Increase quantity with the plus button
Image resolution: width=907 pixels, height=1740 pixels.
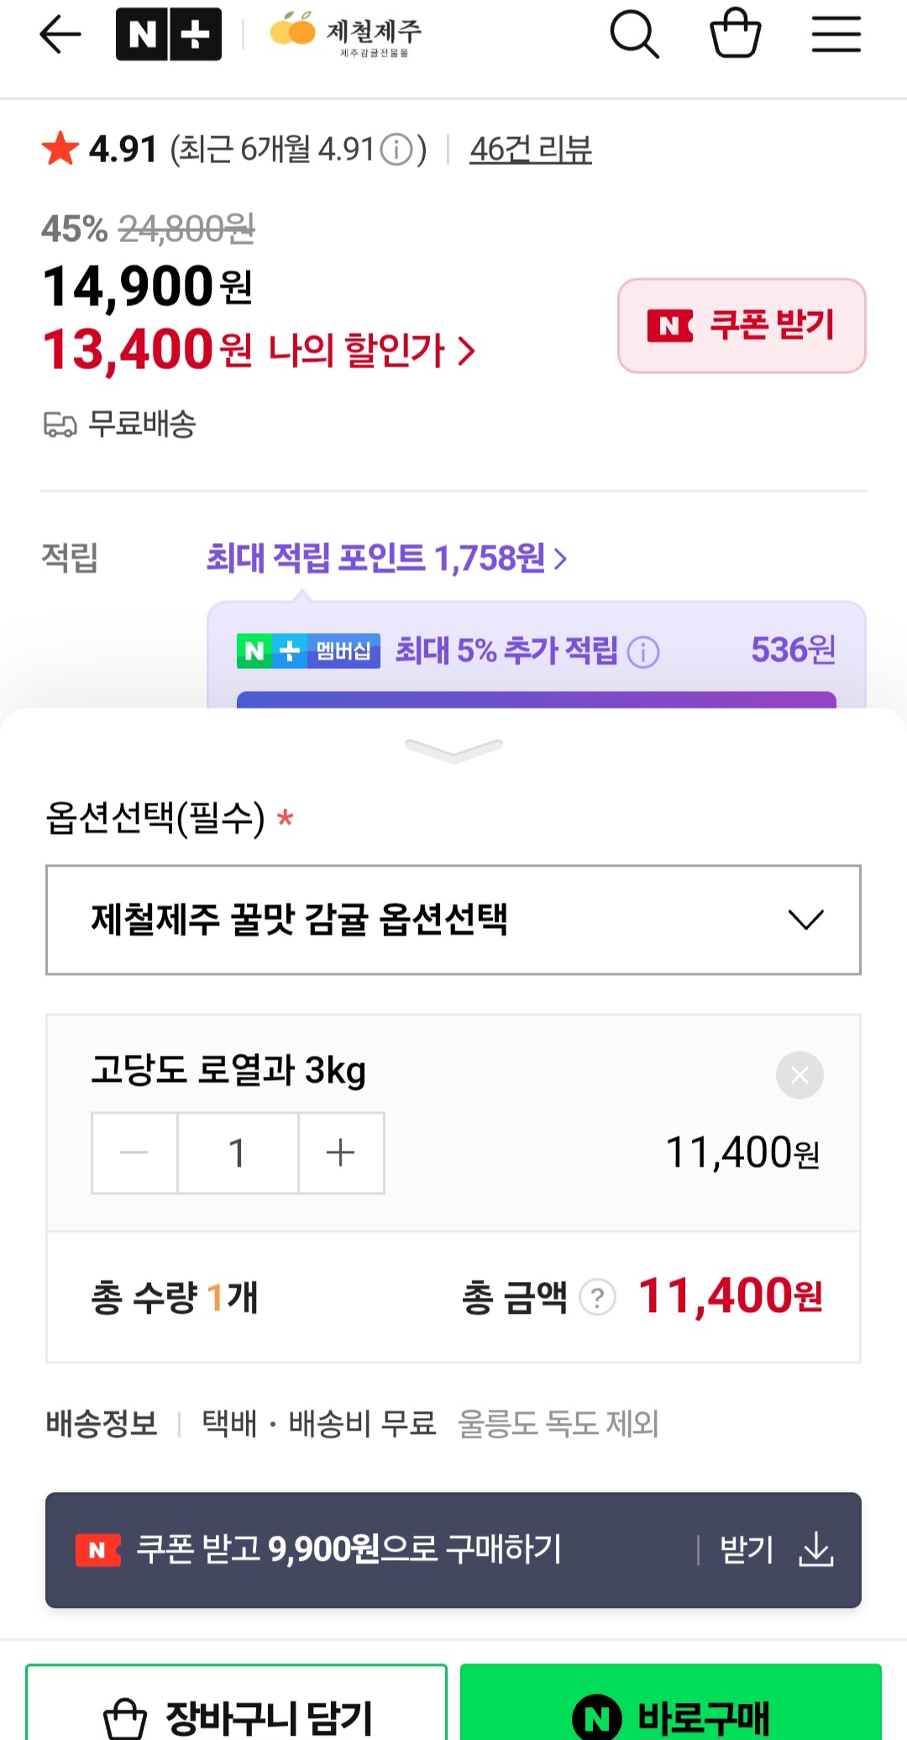[341, 1152]
